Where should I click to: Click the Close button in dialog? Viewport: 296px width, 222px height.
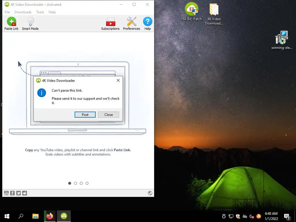point(109,114)
